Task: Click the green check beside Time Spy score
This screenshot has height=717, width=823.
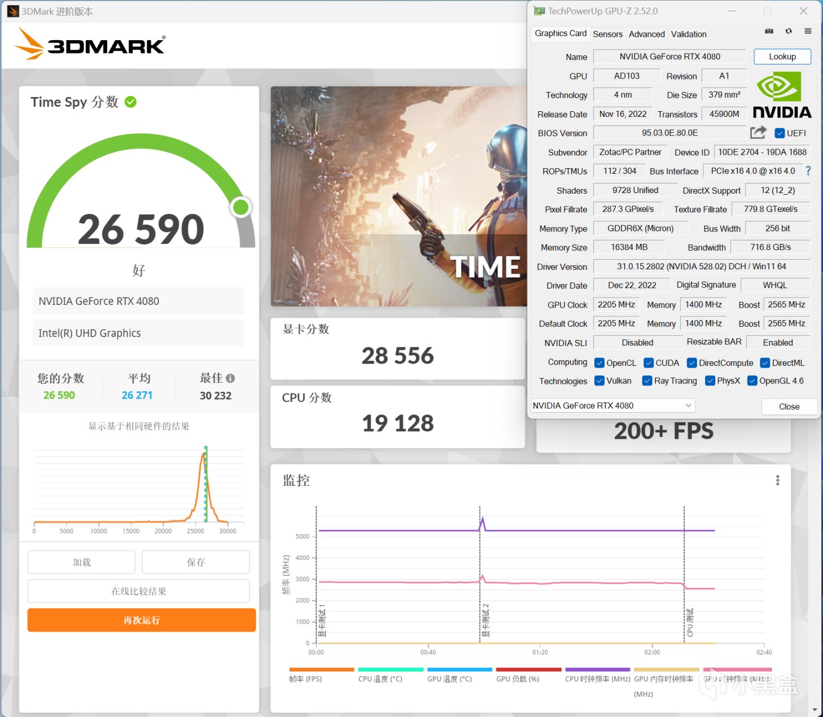Action: click(130, 102)
